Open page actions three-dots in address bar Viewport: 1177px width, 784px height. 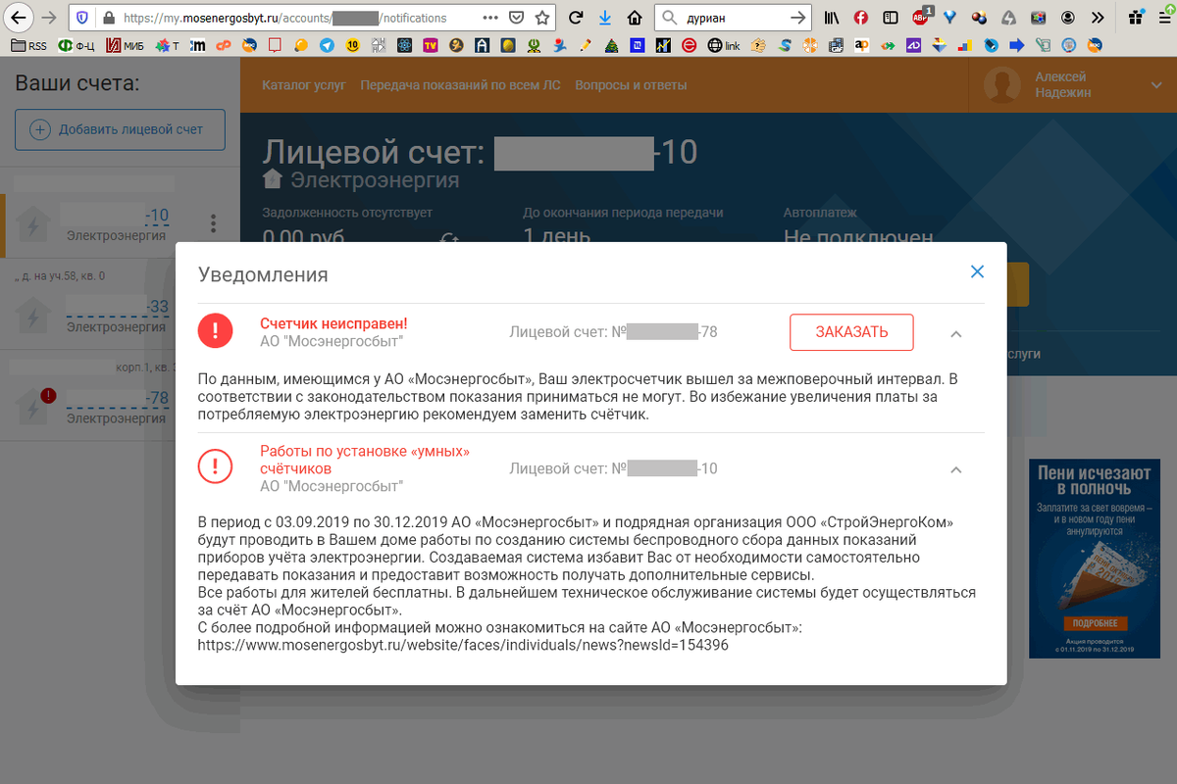coord(490,18)
